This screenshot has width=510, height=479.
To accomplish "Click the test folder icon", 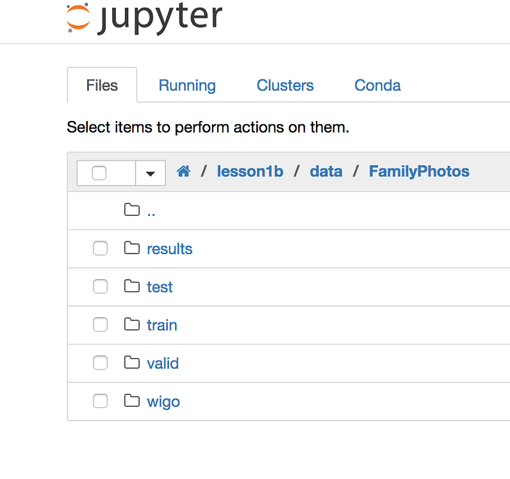I will pyautogui.click(x=132, y=286).
